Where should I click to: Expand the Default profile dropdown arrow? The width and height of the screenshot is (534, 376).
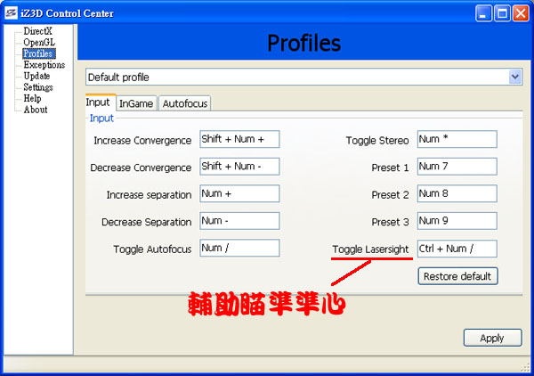[515, 77]
